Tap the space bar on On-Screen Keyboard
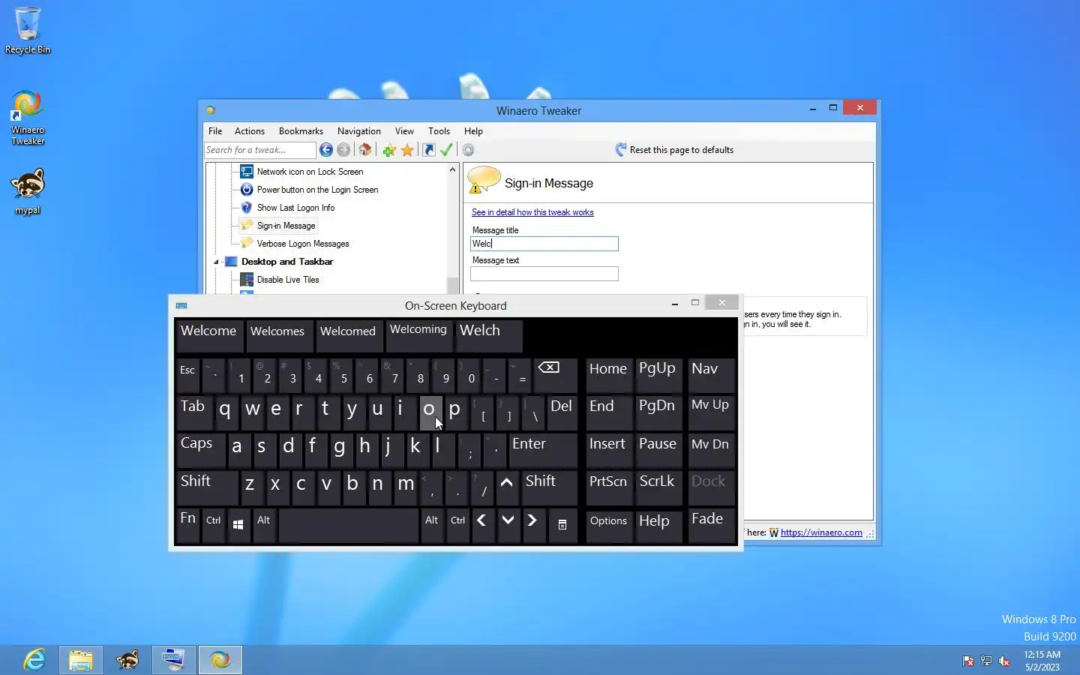This screenshot has width=1080, height=675. [x=349, y=525]
